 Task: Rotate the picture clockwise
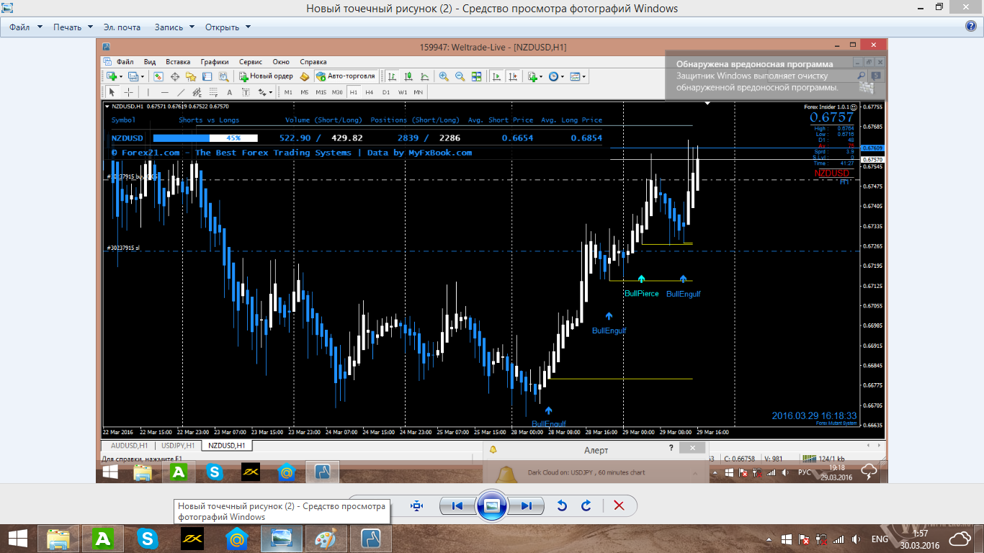pyautogui.click(x=586, y=505)
